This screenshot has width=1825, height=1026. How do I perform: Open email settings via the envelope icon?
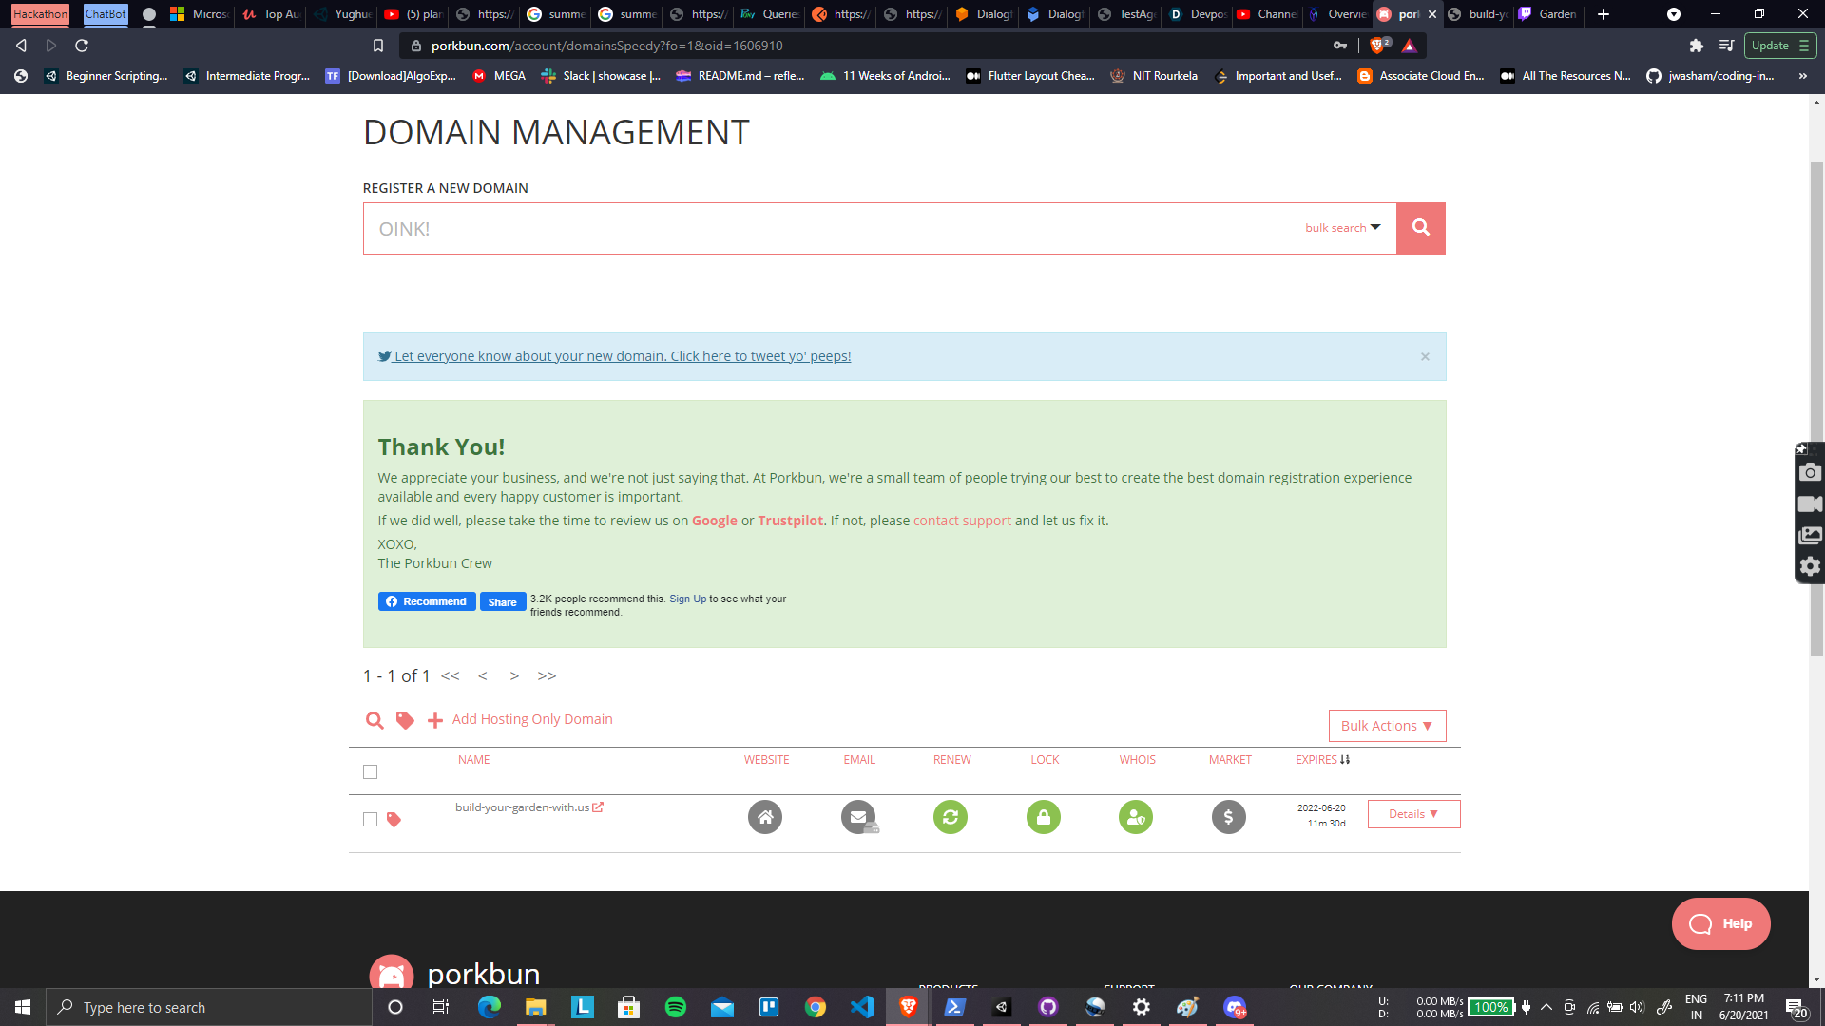(858, 817)
